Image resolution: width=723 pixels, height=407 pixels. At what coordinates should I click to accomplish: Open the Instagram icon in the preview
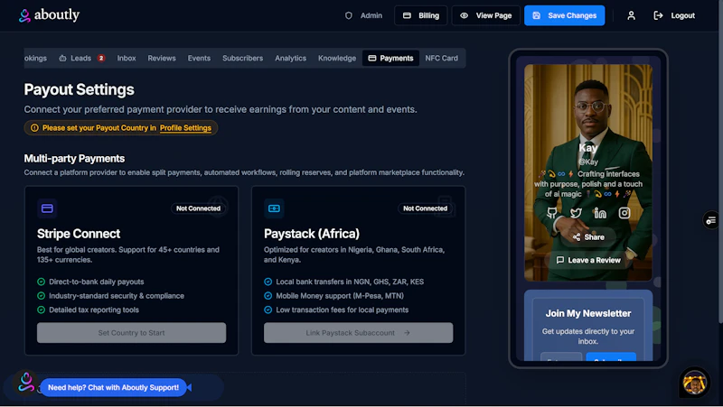click(x=624, y=213)
